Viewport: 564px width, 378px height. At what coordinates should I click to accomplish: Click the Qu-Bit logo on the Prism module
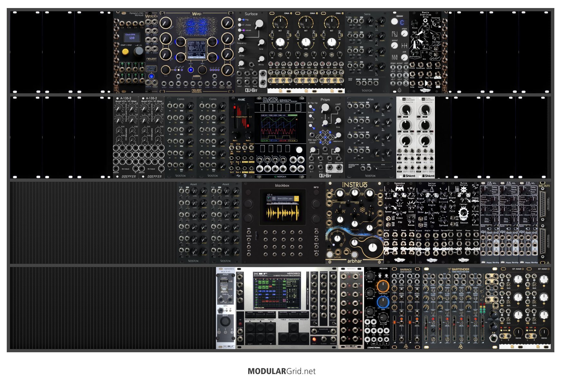(x=325, y=176)
